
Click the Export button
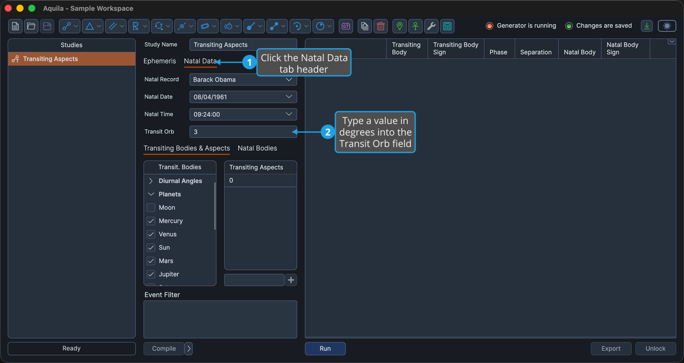pyautogui.click(x=611, y=349)
